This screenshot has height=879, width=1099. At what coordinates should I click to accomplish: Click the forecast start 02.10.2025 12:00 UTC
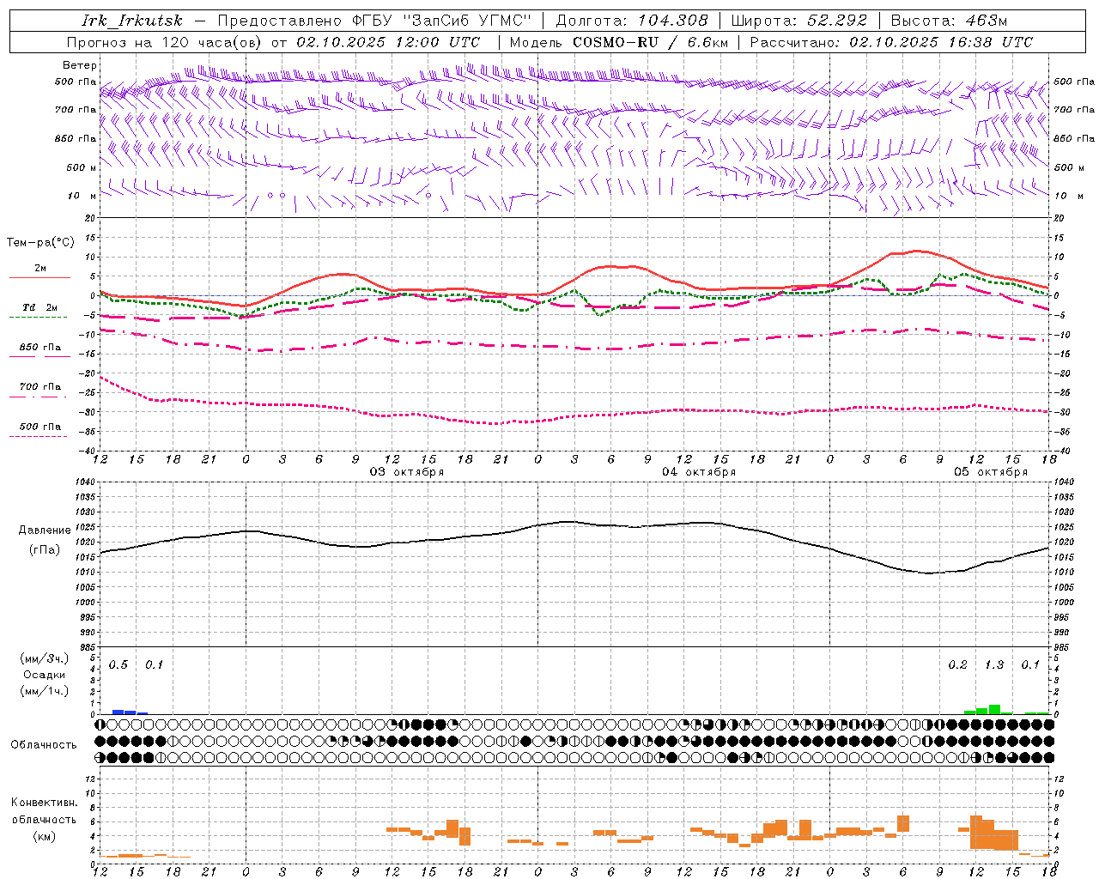click(388, 42)
